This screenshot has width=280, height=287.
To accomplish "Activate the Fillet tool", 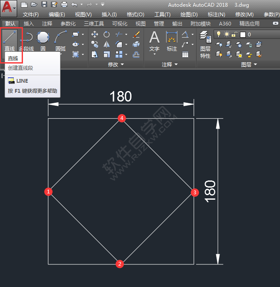I will tap(119, 44).
